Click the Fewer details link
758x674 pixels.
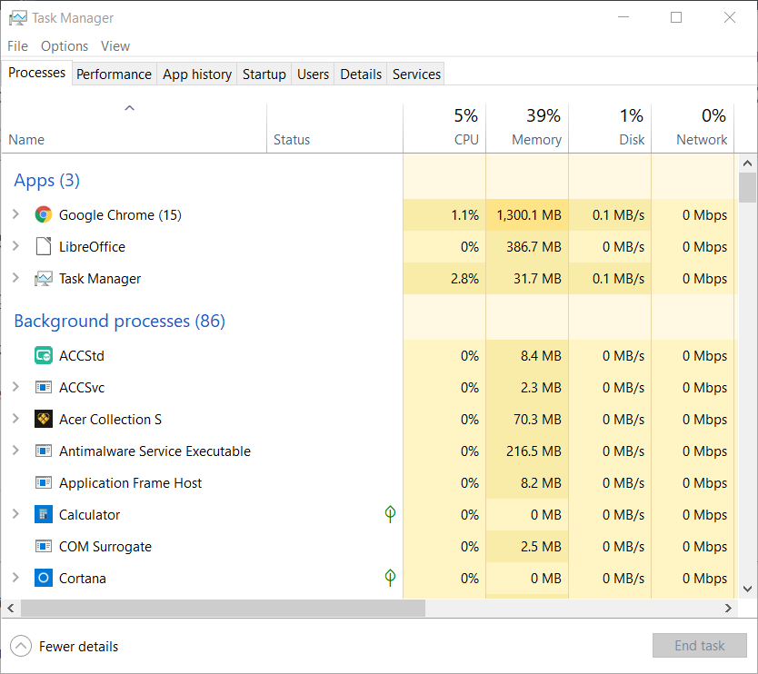pyautogui.click(x=78, y=647)
